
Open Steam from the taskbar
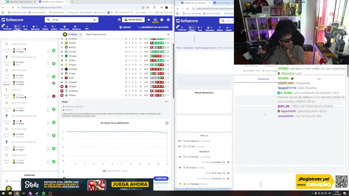(x=37, y=193)
